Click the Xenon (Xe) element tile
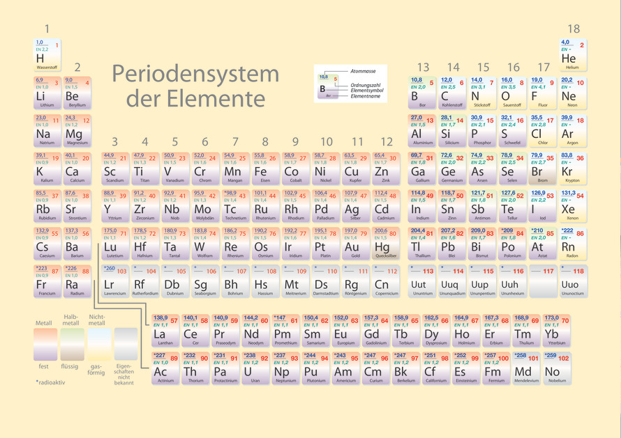Image resolution: width=621 pixels, height=438 pixels. point(573,206)
